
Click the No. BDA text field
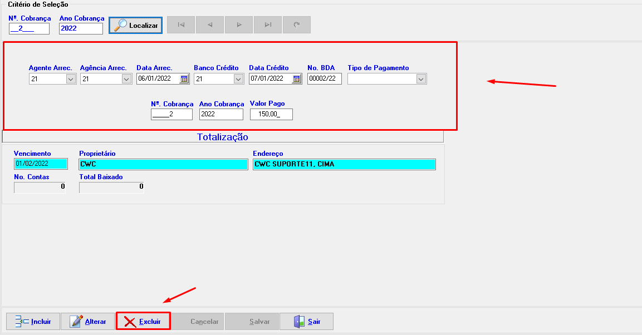click(x=324, y=79)
